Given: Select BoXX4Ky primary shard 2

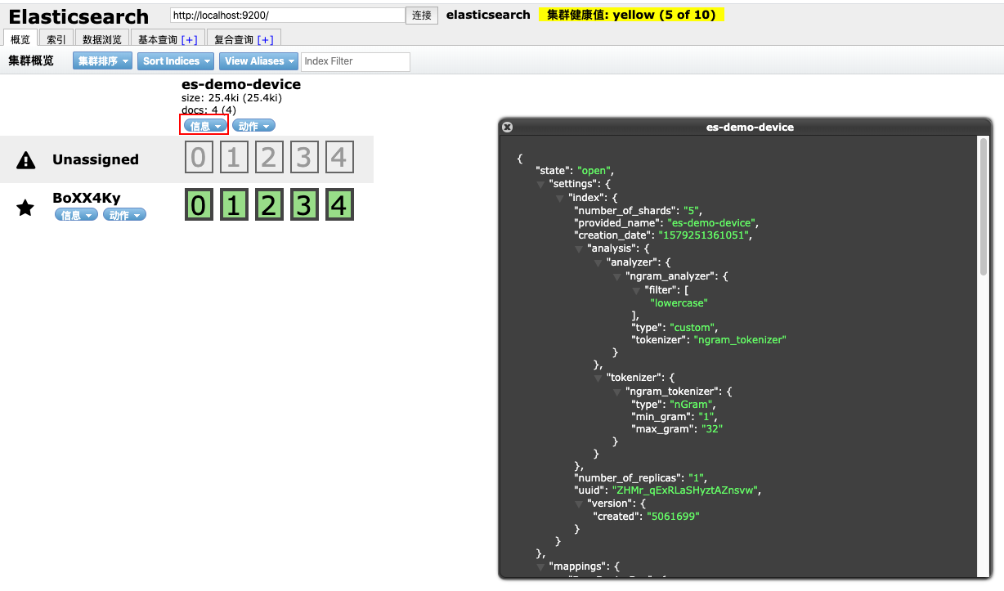Looking at the screenshot, I should 269,206.
